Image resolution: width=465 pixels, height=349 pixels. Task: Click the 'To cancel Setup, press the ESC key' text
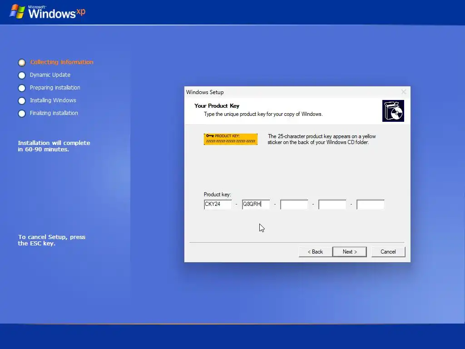52,240
